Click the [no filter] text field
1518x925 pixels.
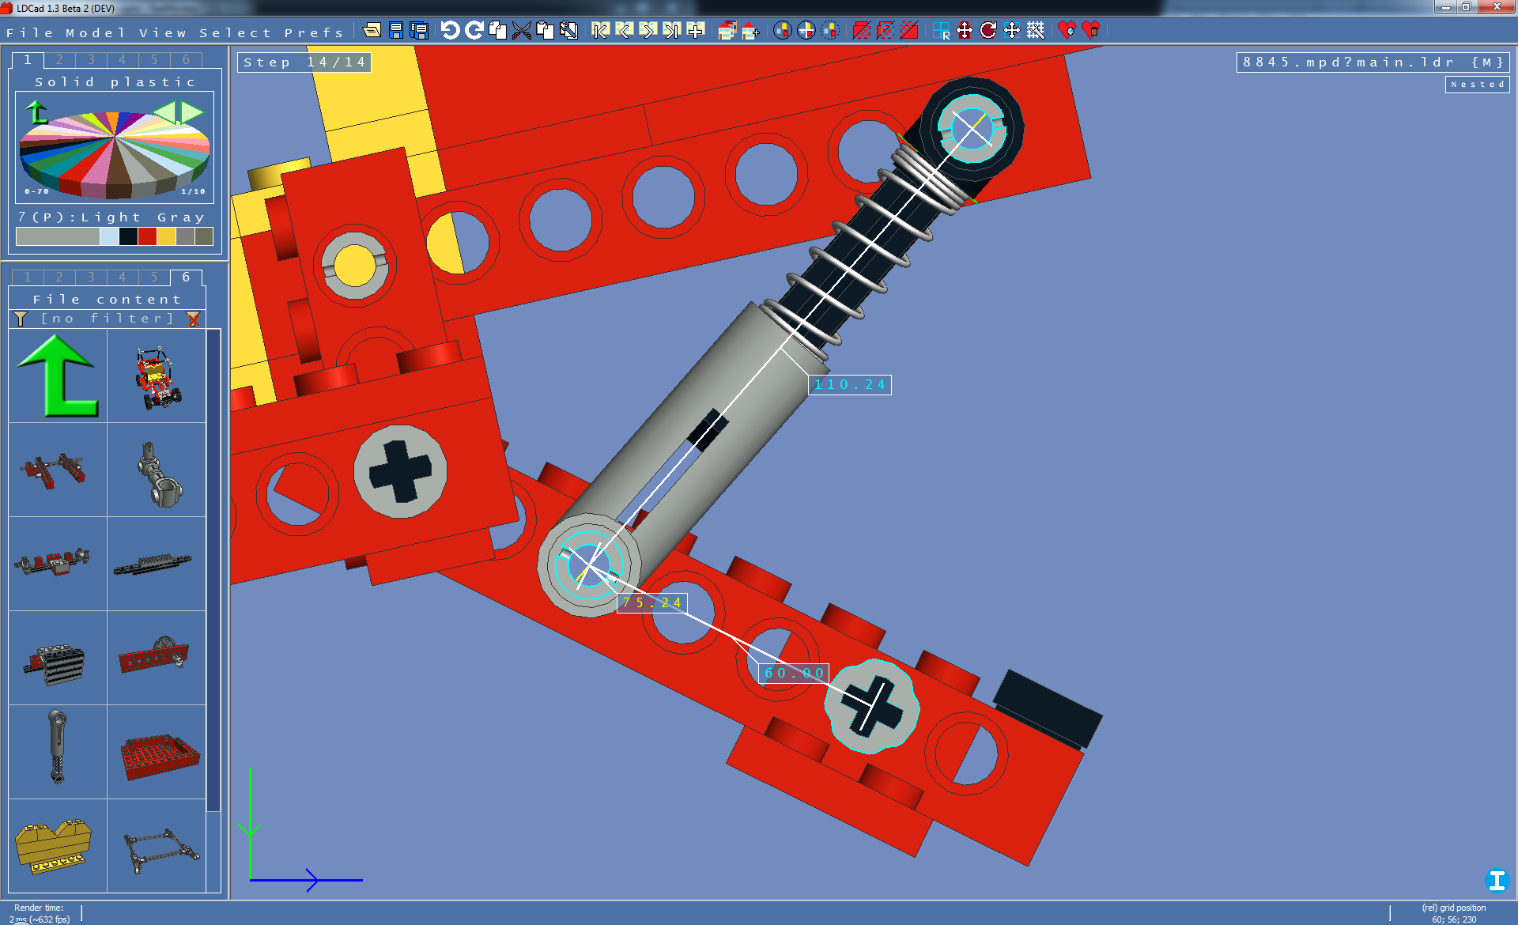click(107, 319)
